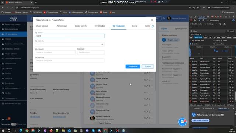
Task: Select the Doc filter chip
Action: click(x=205, y=37)
